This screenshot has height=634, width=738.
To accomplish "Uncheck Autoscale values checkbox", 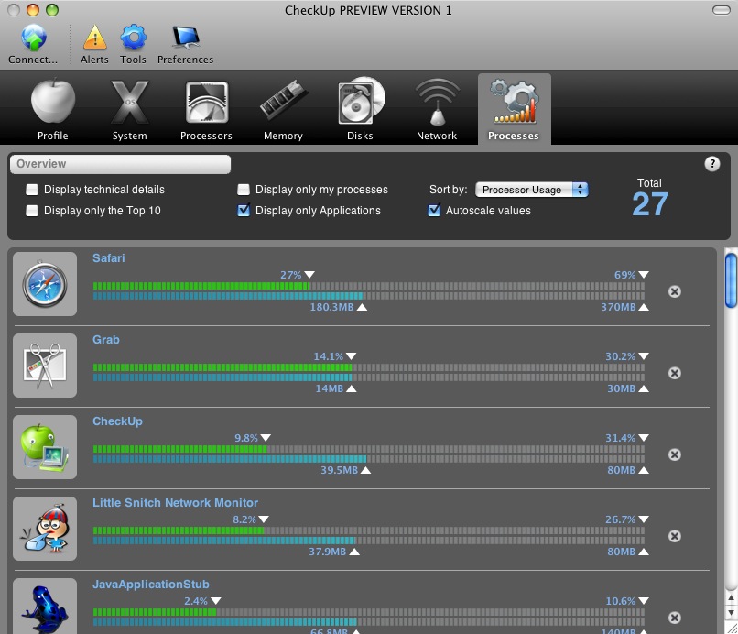I will coord(434,210).
